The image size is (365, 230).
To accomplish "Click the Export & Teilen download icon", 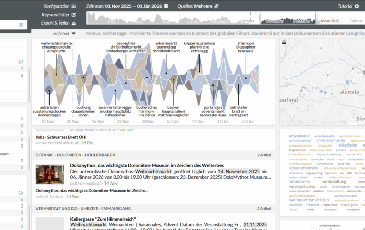I will [74, 23].
